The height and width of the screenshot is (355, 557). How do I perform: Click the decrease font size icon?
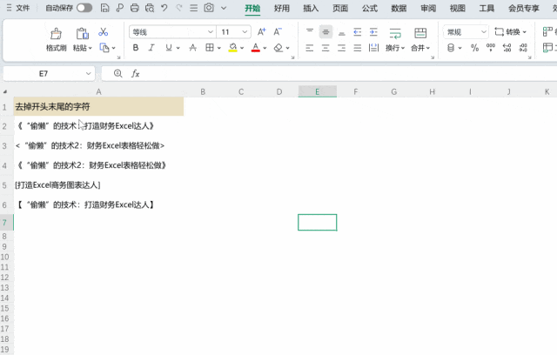[278, 32]
